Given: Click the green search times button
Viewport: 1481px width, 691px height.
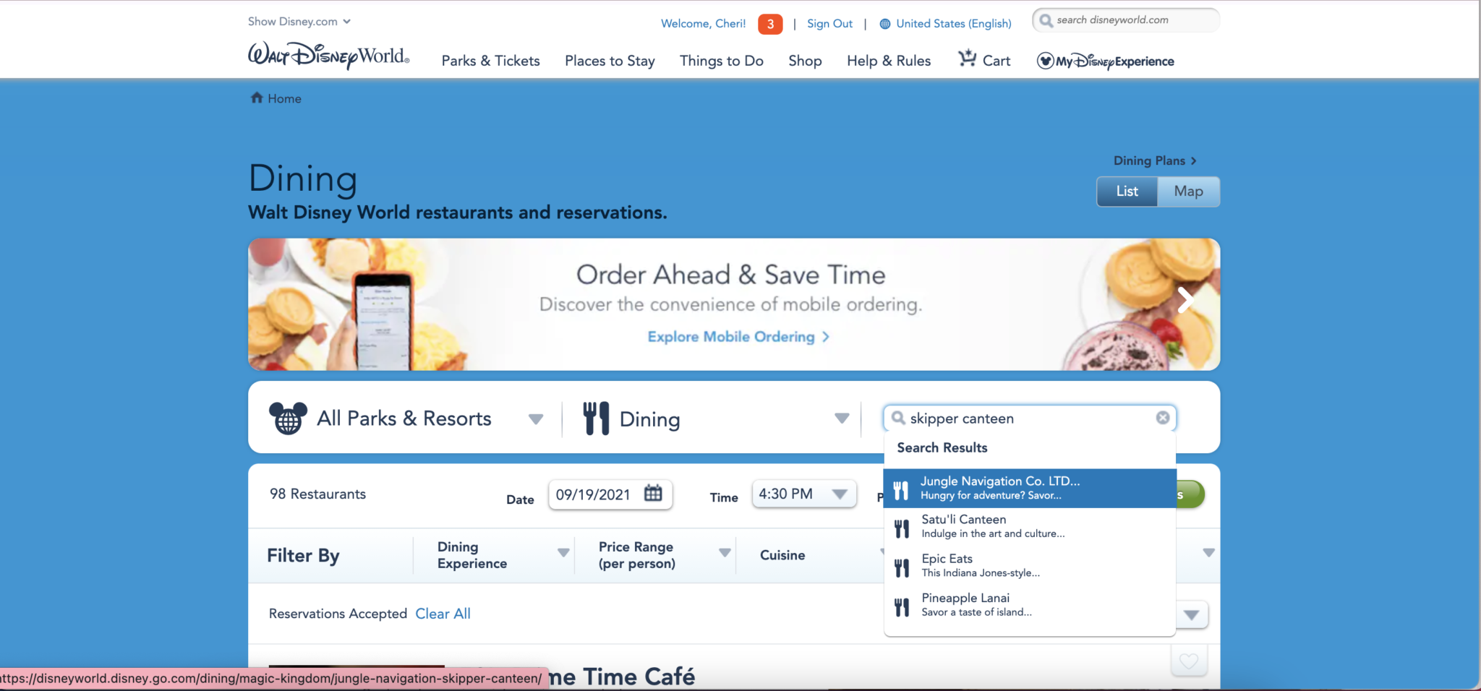Looking at the screenshot, I should pyautogui.click(x=1190, y=494).
